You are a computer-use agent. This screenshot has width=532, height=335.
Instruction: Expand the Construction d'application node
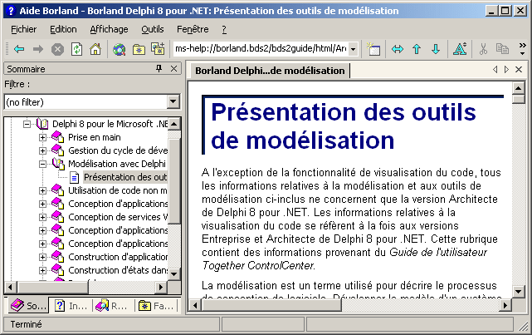click(x=42, y=257)
